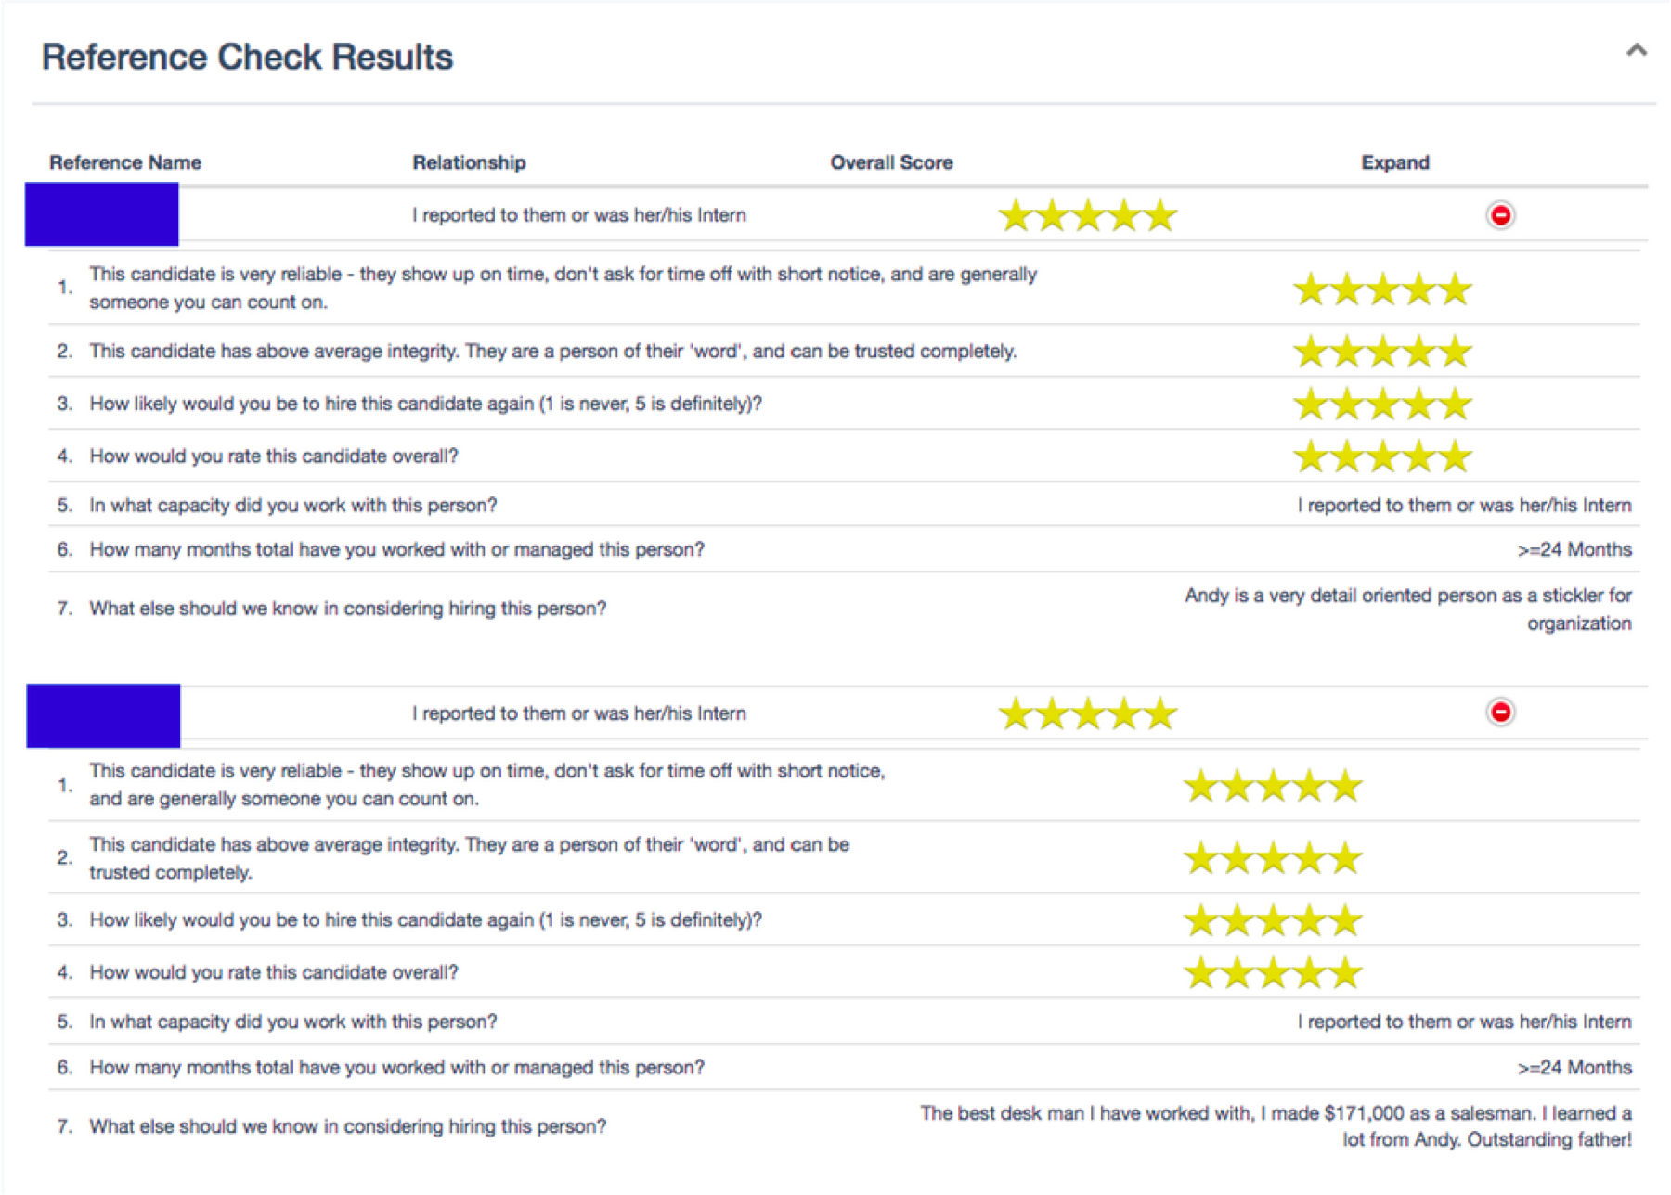
Task: Select comment 'Andy is a very detail oriented person'
Action: [x=1407, y=609]
